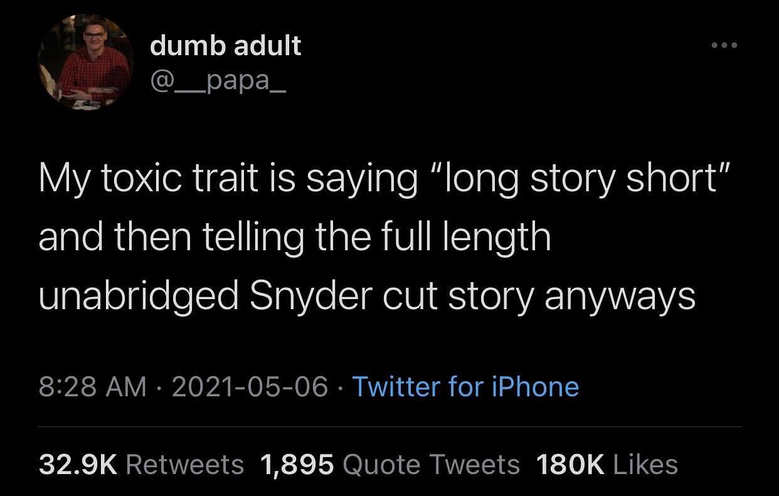The height and width of the screenshot is (496, 779).
Task: Click the 2021-05-06 date
Action: 250,386
